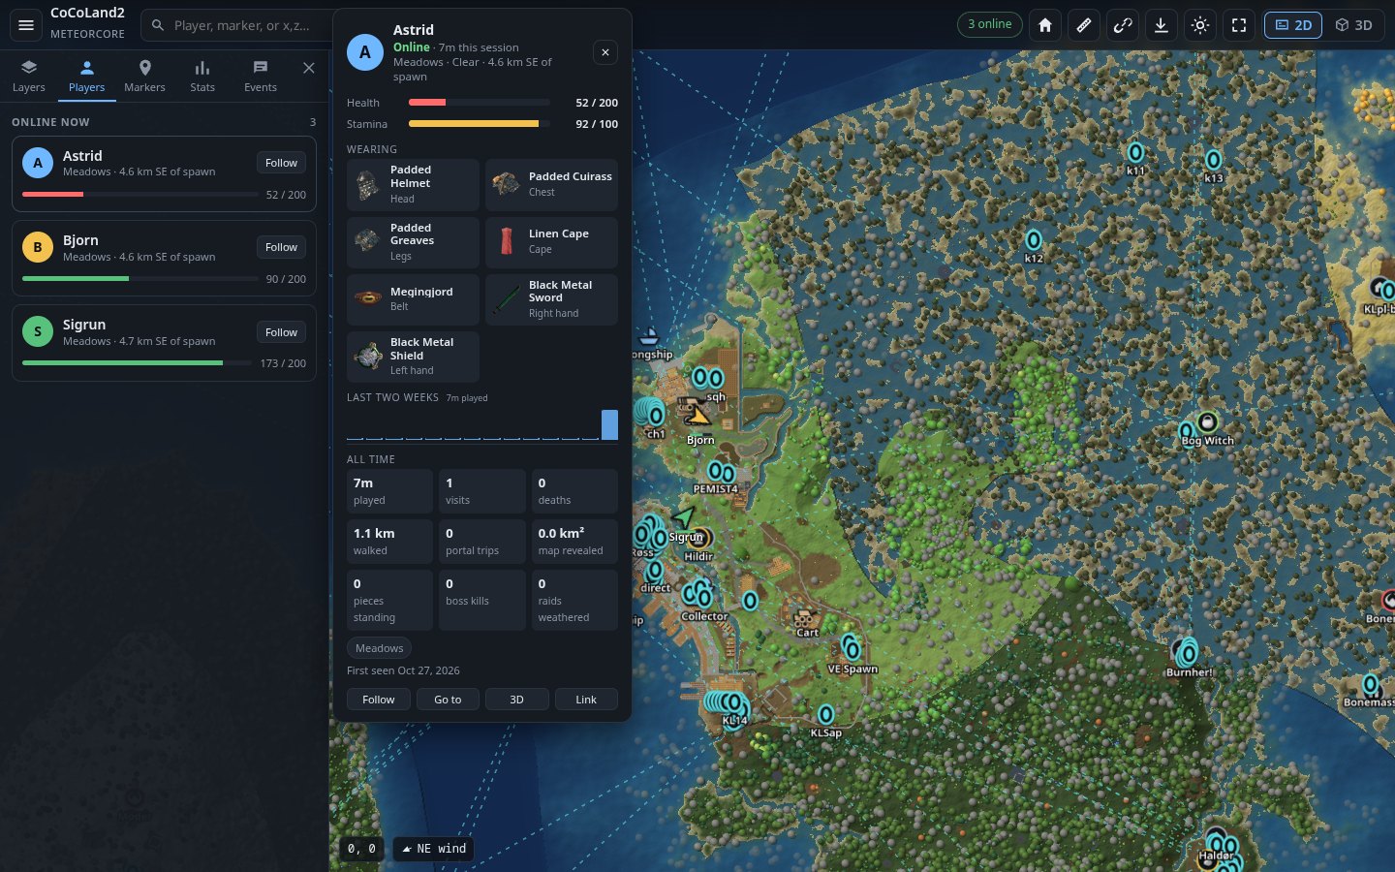Follow Bjorn from the online list
Viewport: 1395px width, 872px height.
click(x=282, y=247)
